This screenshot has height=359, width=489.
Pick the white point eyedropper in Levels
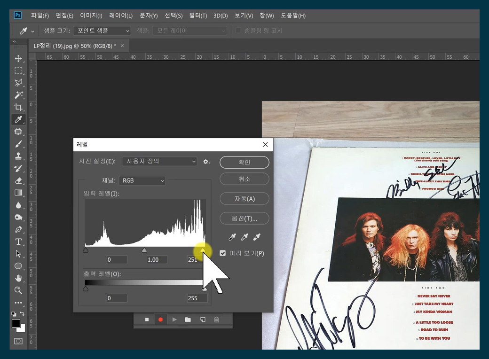257,237
